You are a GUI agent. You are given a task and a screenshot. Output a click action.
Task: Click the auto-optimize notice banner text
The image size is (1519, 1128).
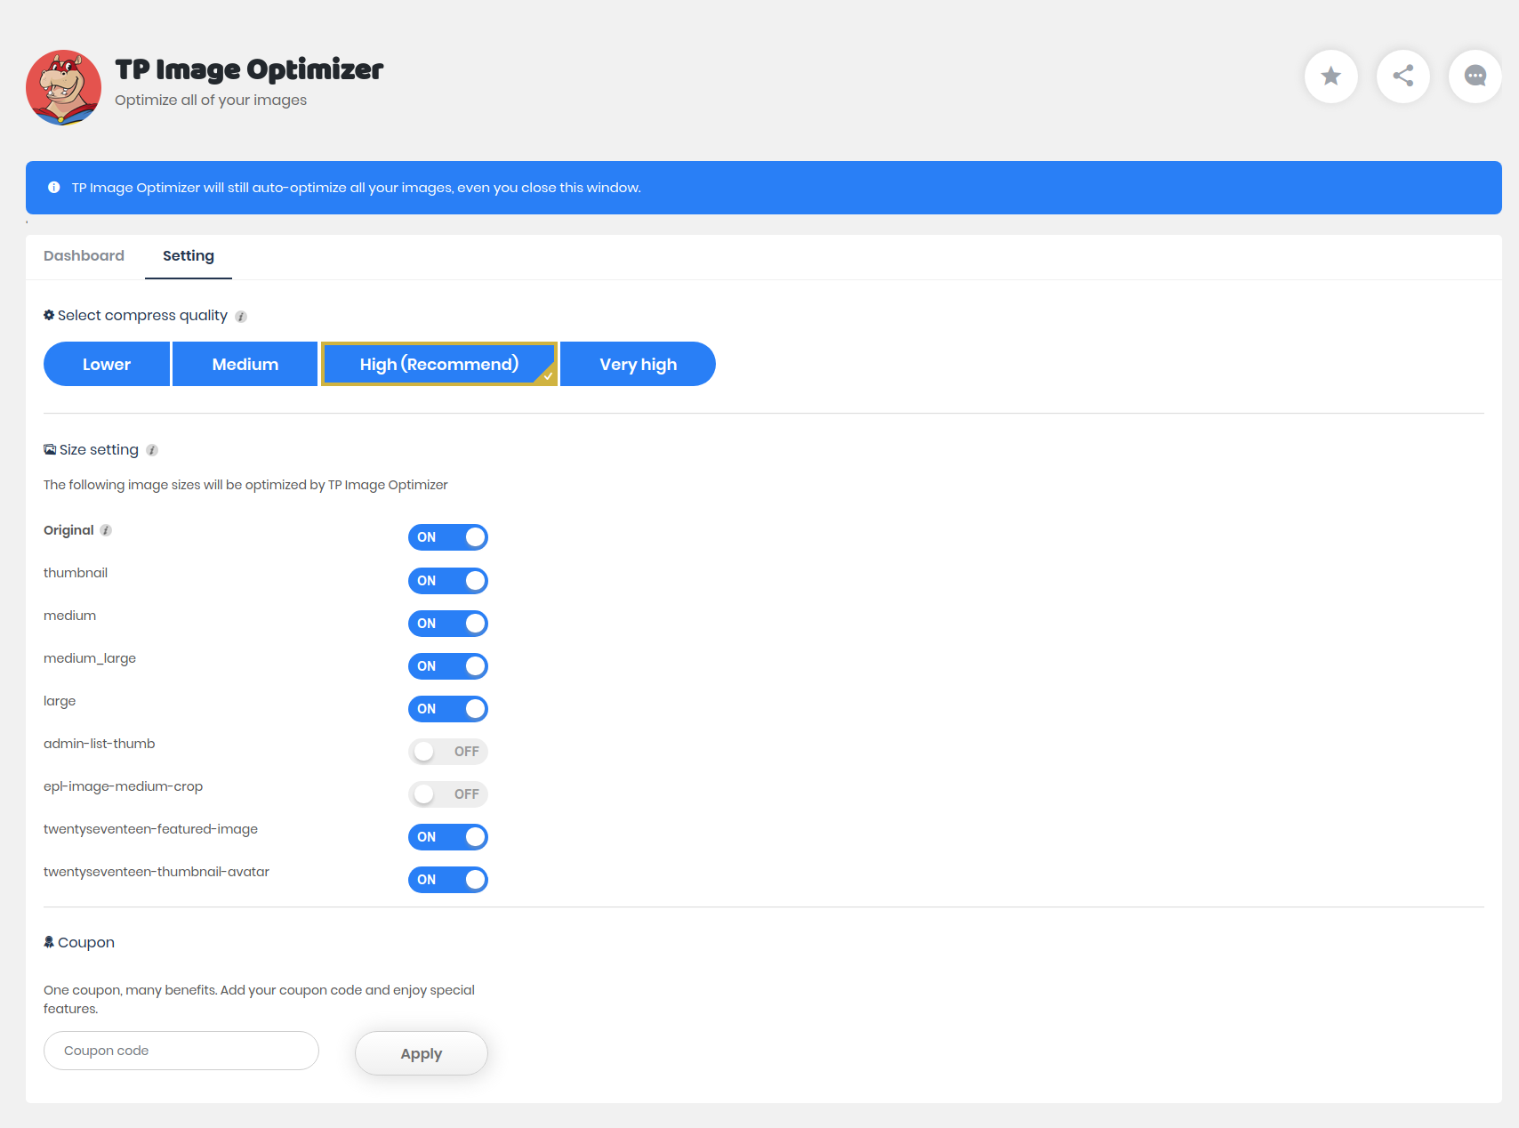pyautogui.click(x=357, y=188)
